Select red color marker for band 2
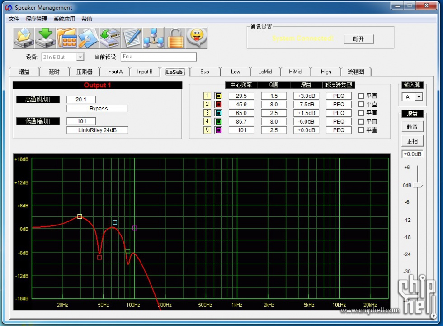The height and width of the screenshot is (326, 443). [218, 105]
